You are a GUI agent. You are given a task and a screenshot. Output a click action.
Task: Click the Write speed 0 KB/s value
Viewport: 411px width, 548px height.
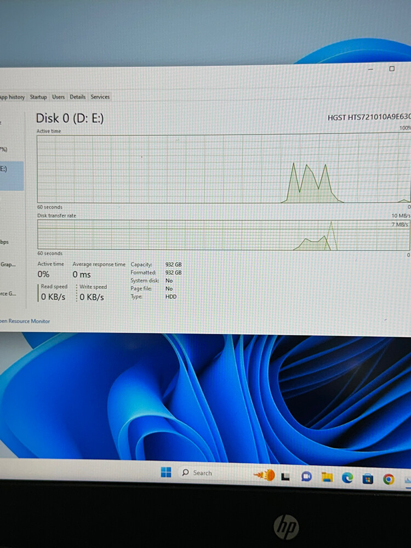click(92, 297)
